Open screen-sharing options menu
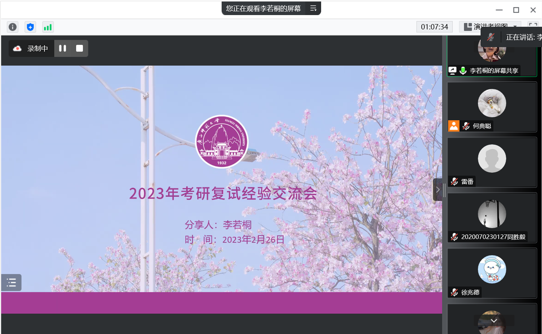Image resolution: width=542 pixels, height=334 pixels. [313, 8]
